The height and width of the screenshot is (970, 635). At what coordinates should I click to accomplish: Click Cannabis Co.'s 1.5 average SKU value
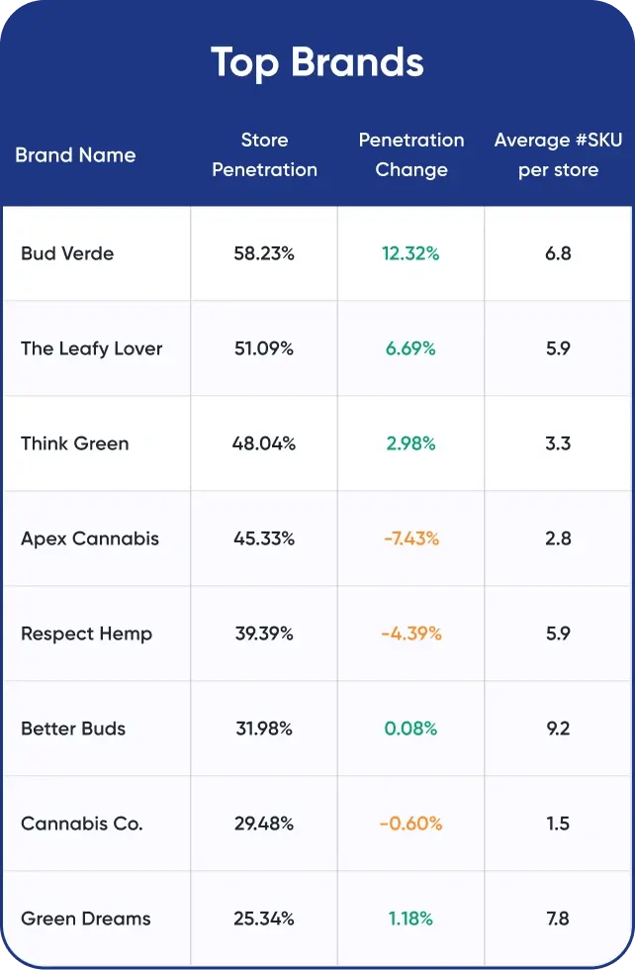click(558, 824)
